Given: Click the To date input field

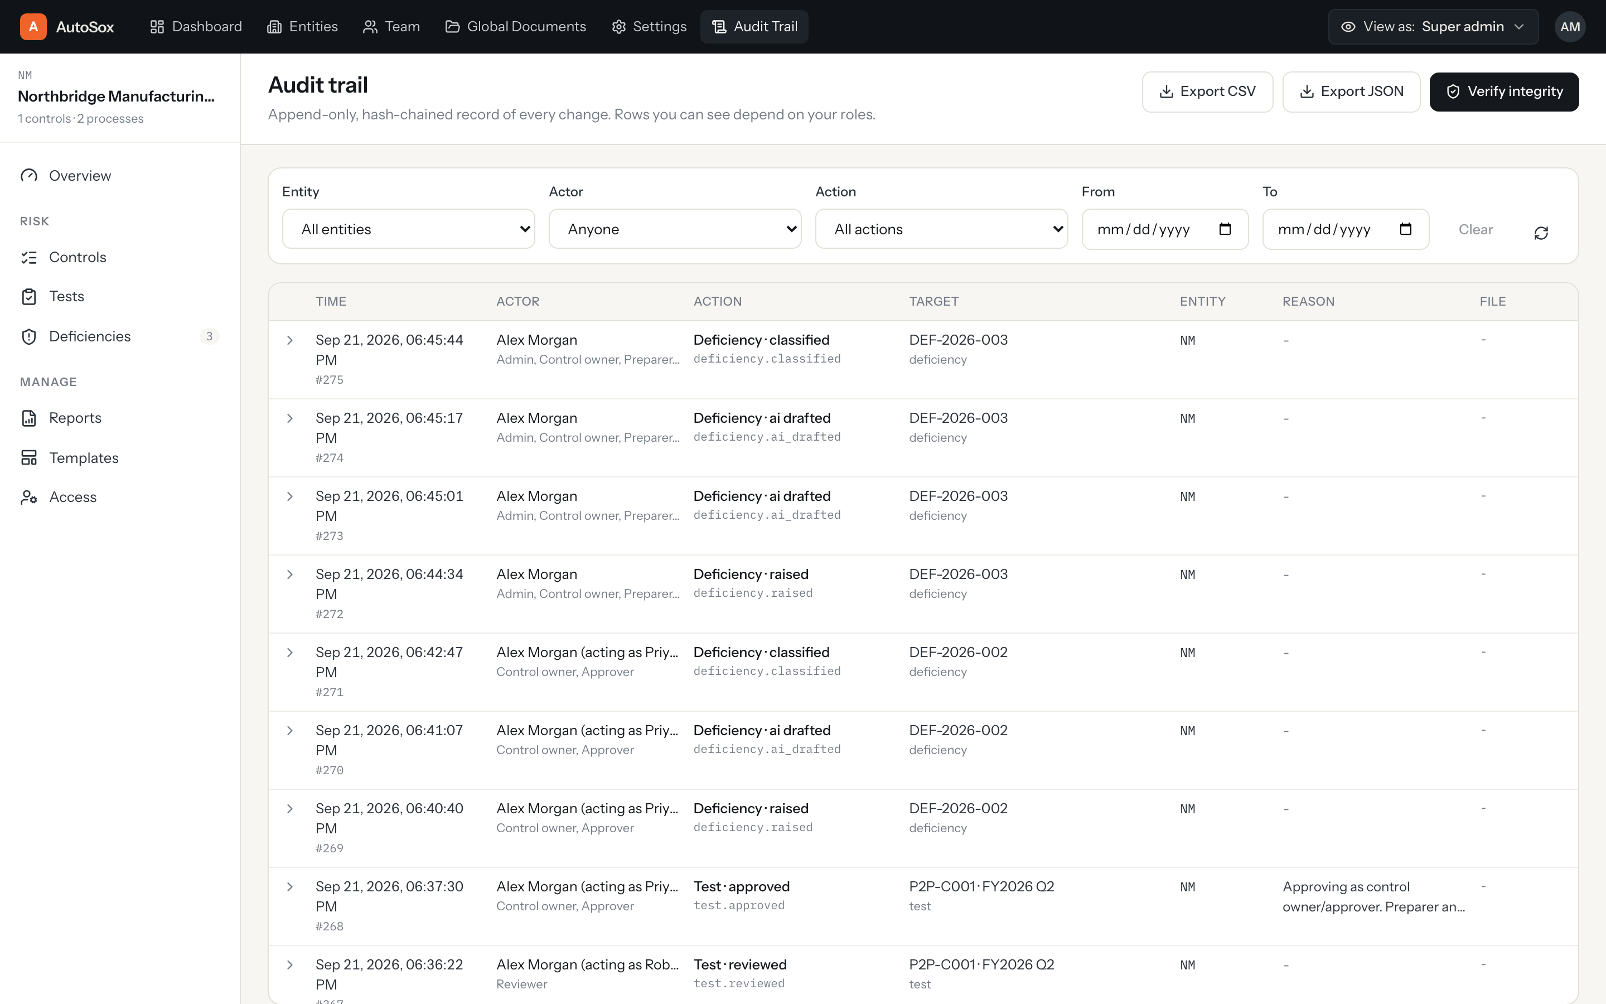Looking at the screenshot, I should pos(1345,229).
